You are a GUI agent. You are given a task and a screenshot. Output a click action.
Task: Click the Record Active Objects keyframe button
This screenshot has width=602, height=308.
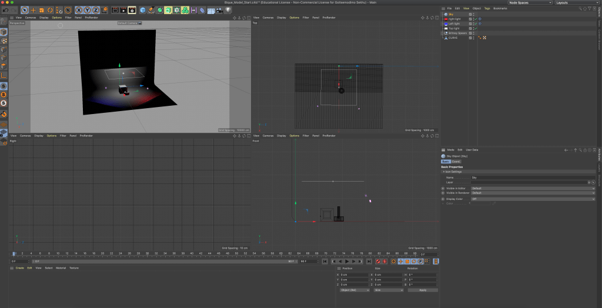(x=378, y=261)
